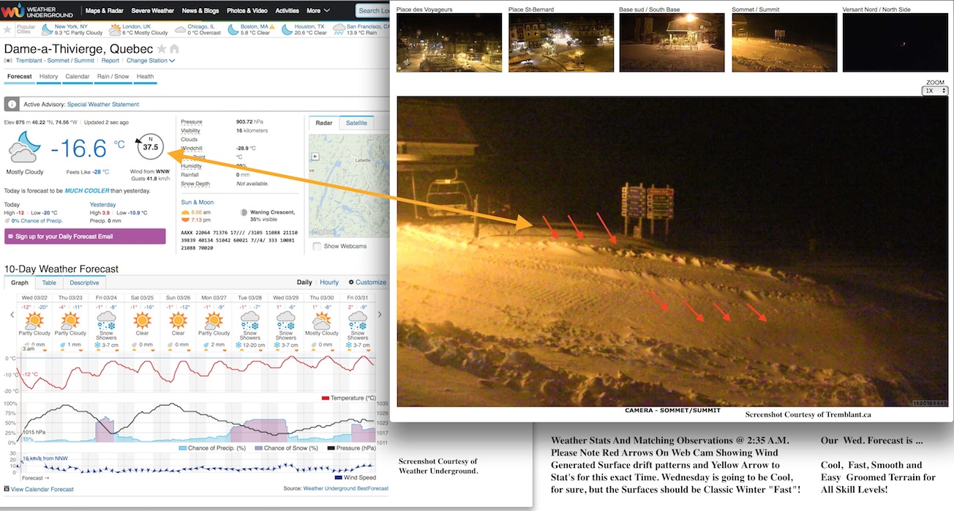Click the home icon beside city name
The height and width of the screenshot is (511, 954).
click(174, 48)
